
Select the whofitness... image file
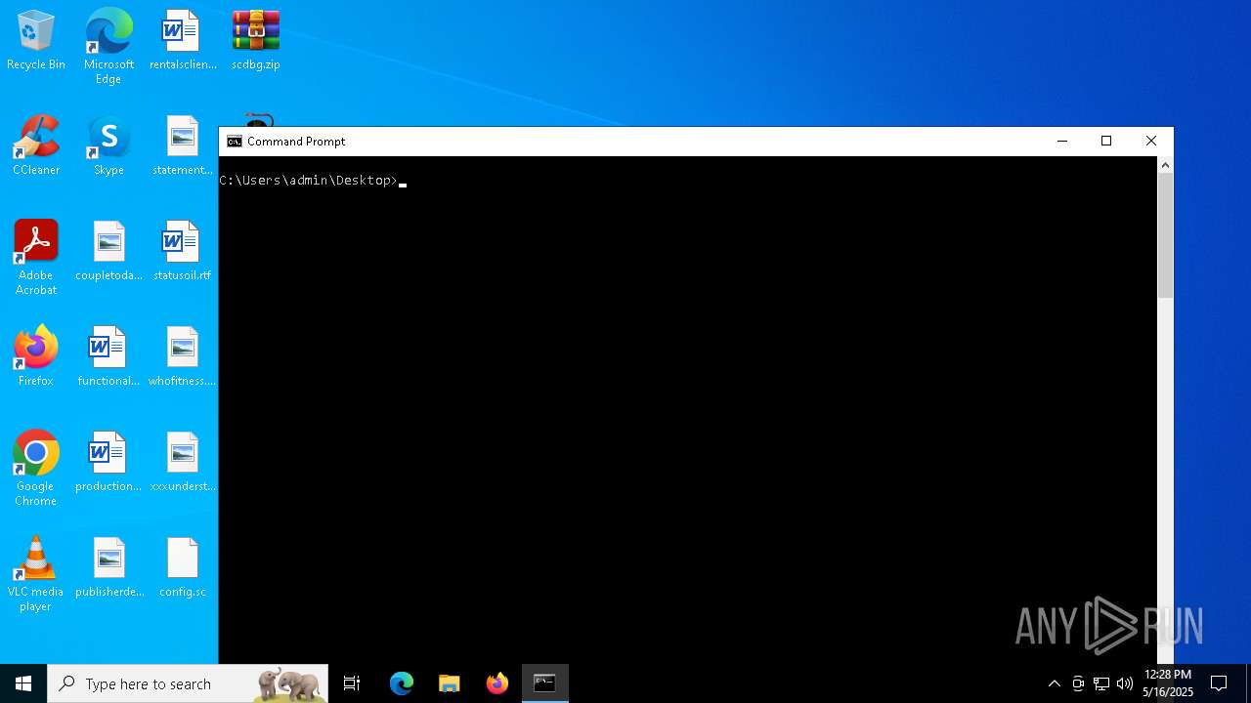(183, 357)
